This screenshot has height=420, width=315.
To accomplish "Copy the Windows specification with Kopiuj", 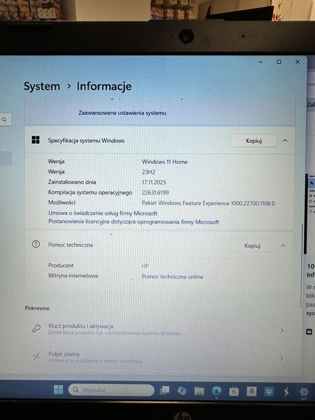I will [254, 140].
